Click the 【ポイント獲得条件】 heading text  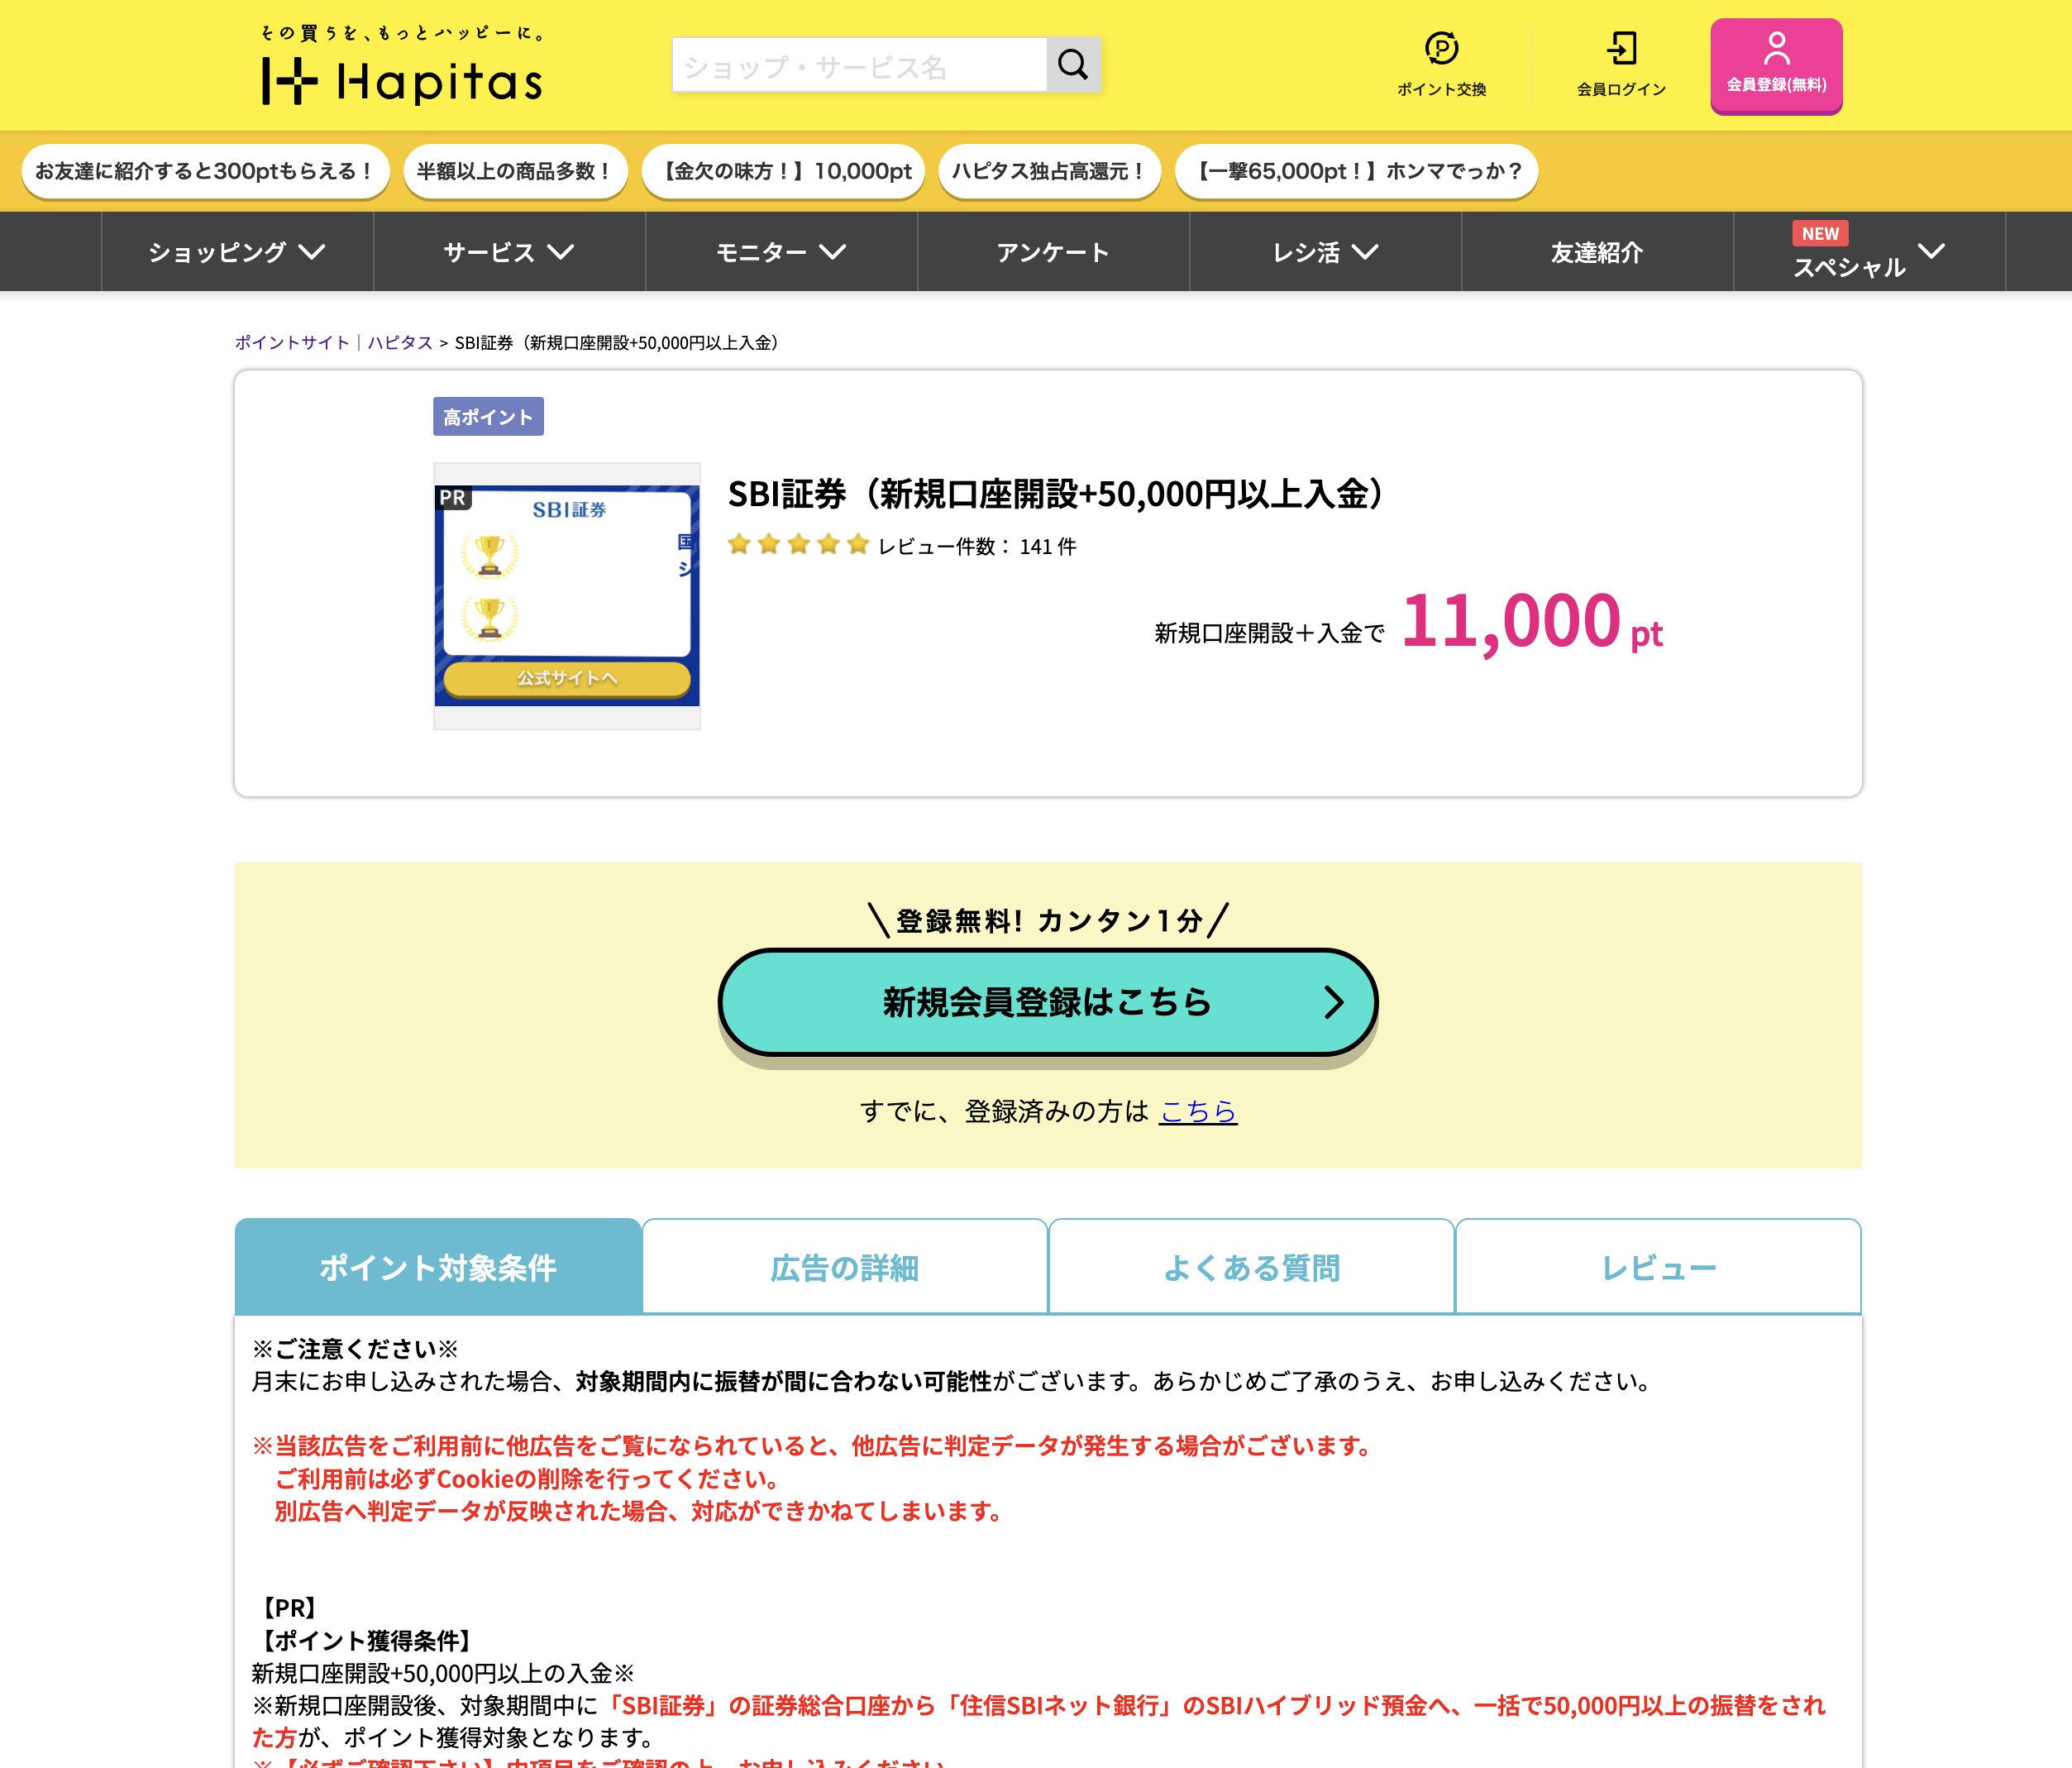click(x=366, y=1641)
